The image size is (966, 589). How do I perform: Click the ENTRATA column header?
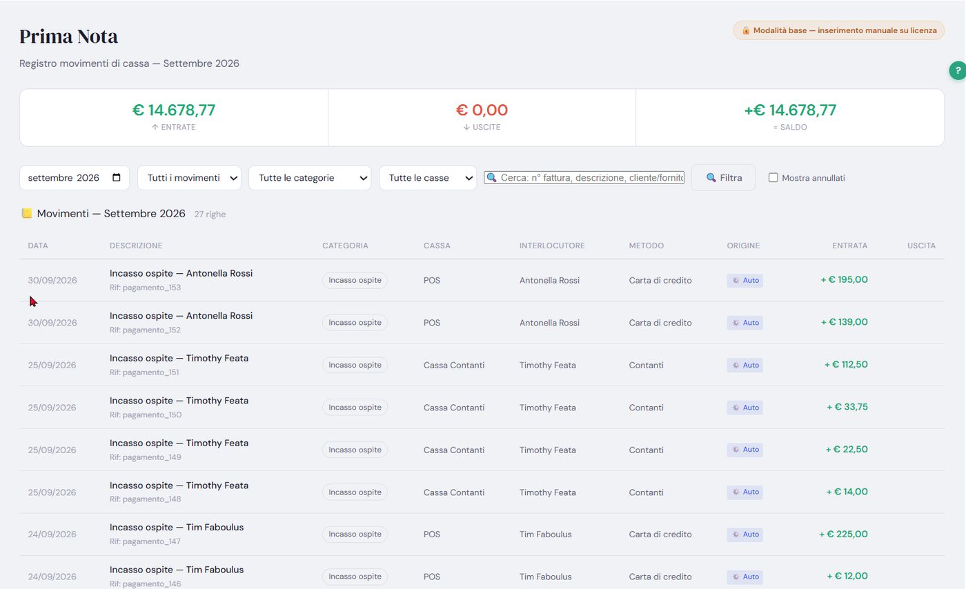[850, 246]
